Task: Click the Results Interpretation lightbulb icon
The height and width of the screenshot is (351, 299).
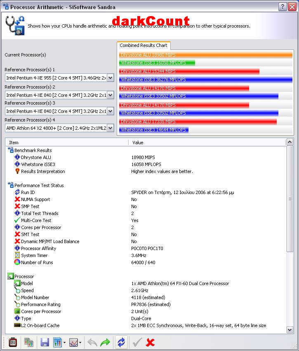Action: pyautogui.click(x=17, y=171)
